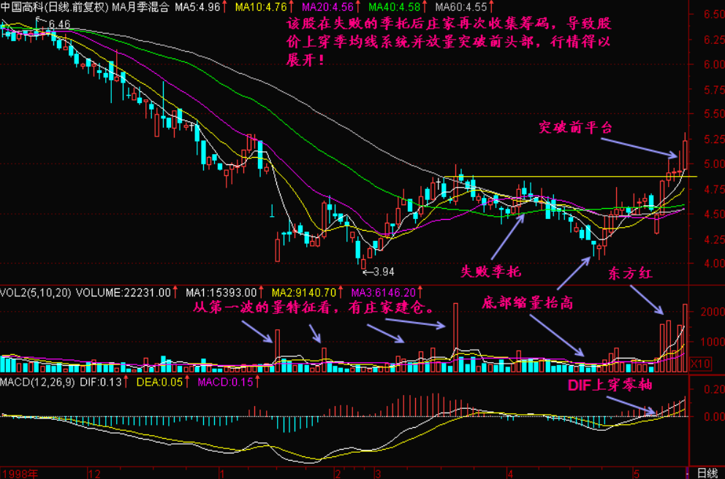Click the MA月季混合 indicator name
The width and height of the screenshot is (725, 479).
tap(140, 7)
